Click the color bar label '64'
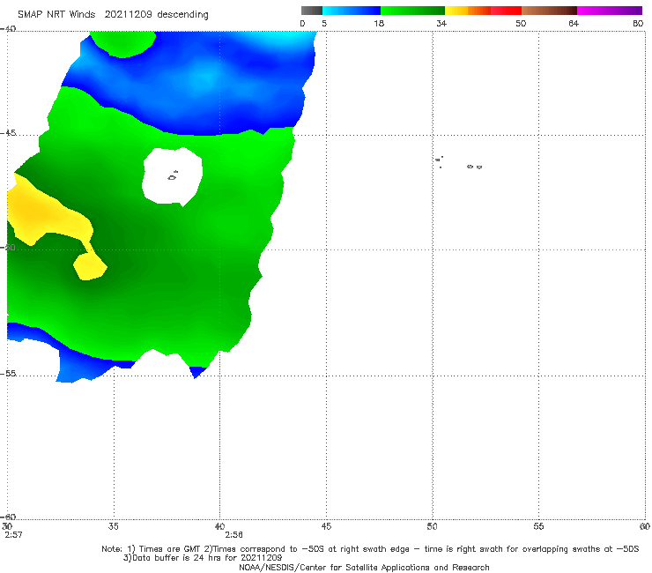The image size is (652, 573). 574,23
